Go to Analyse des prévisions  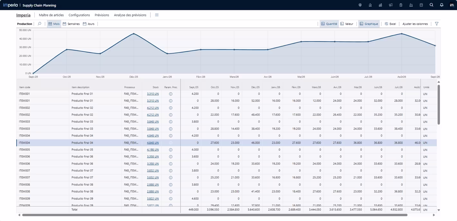130,15
